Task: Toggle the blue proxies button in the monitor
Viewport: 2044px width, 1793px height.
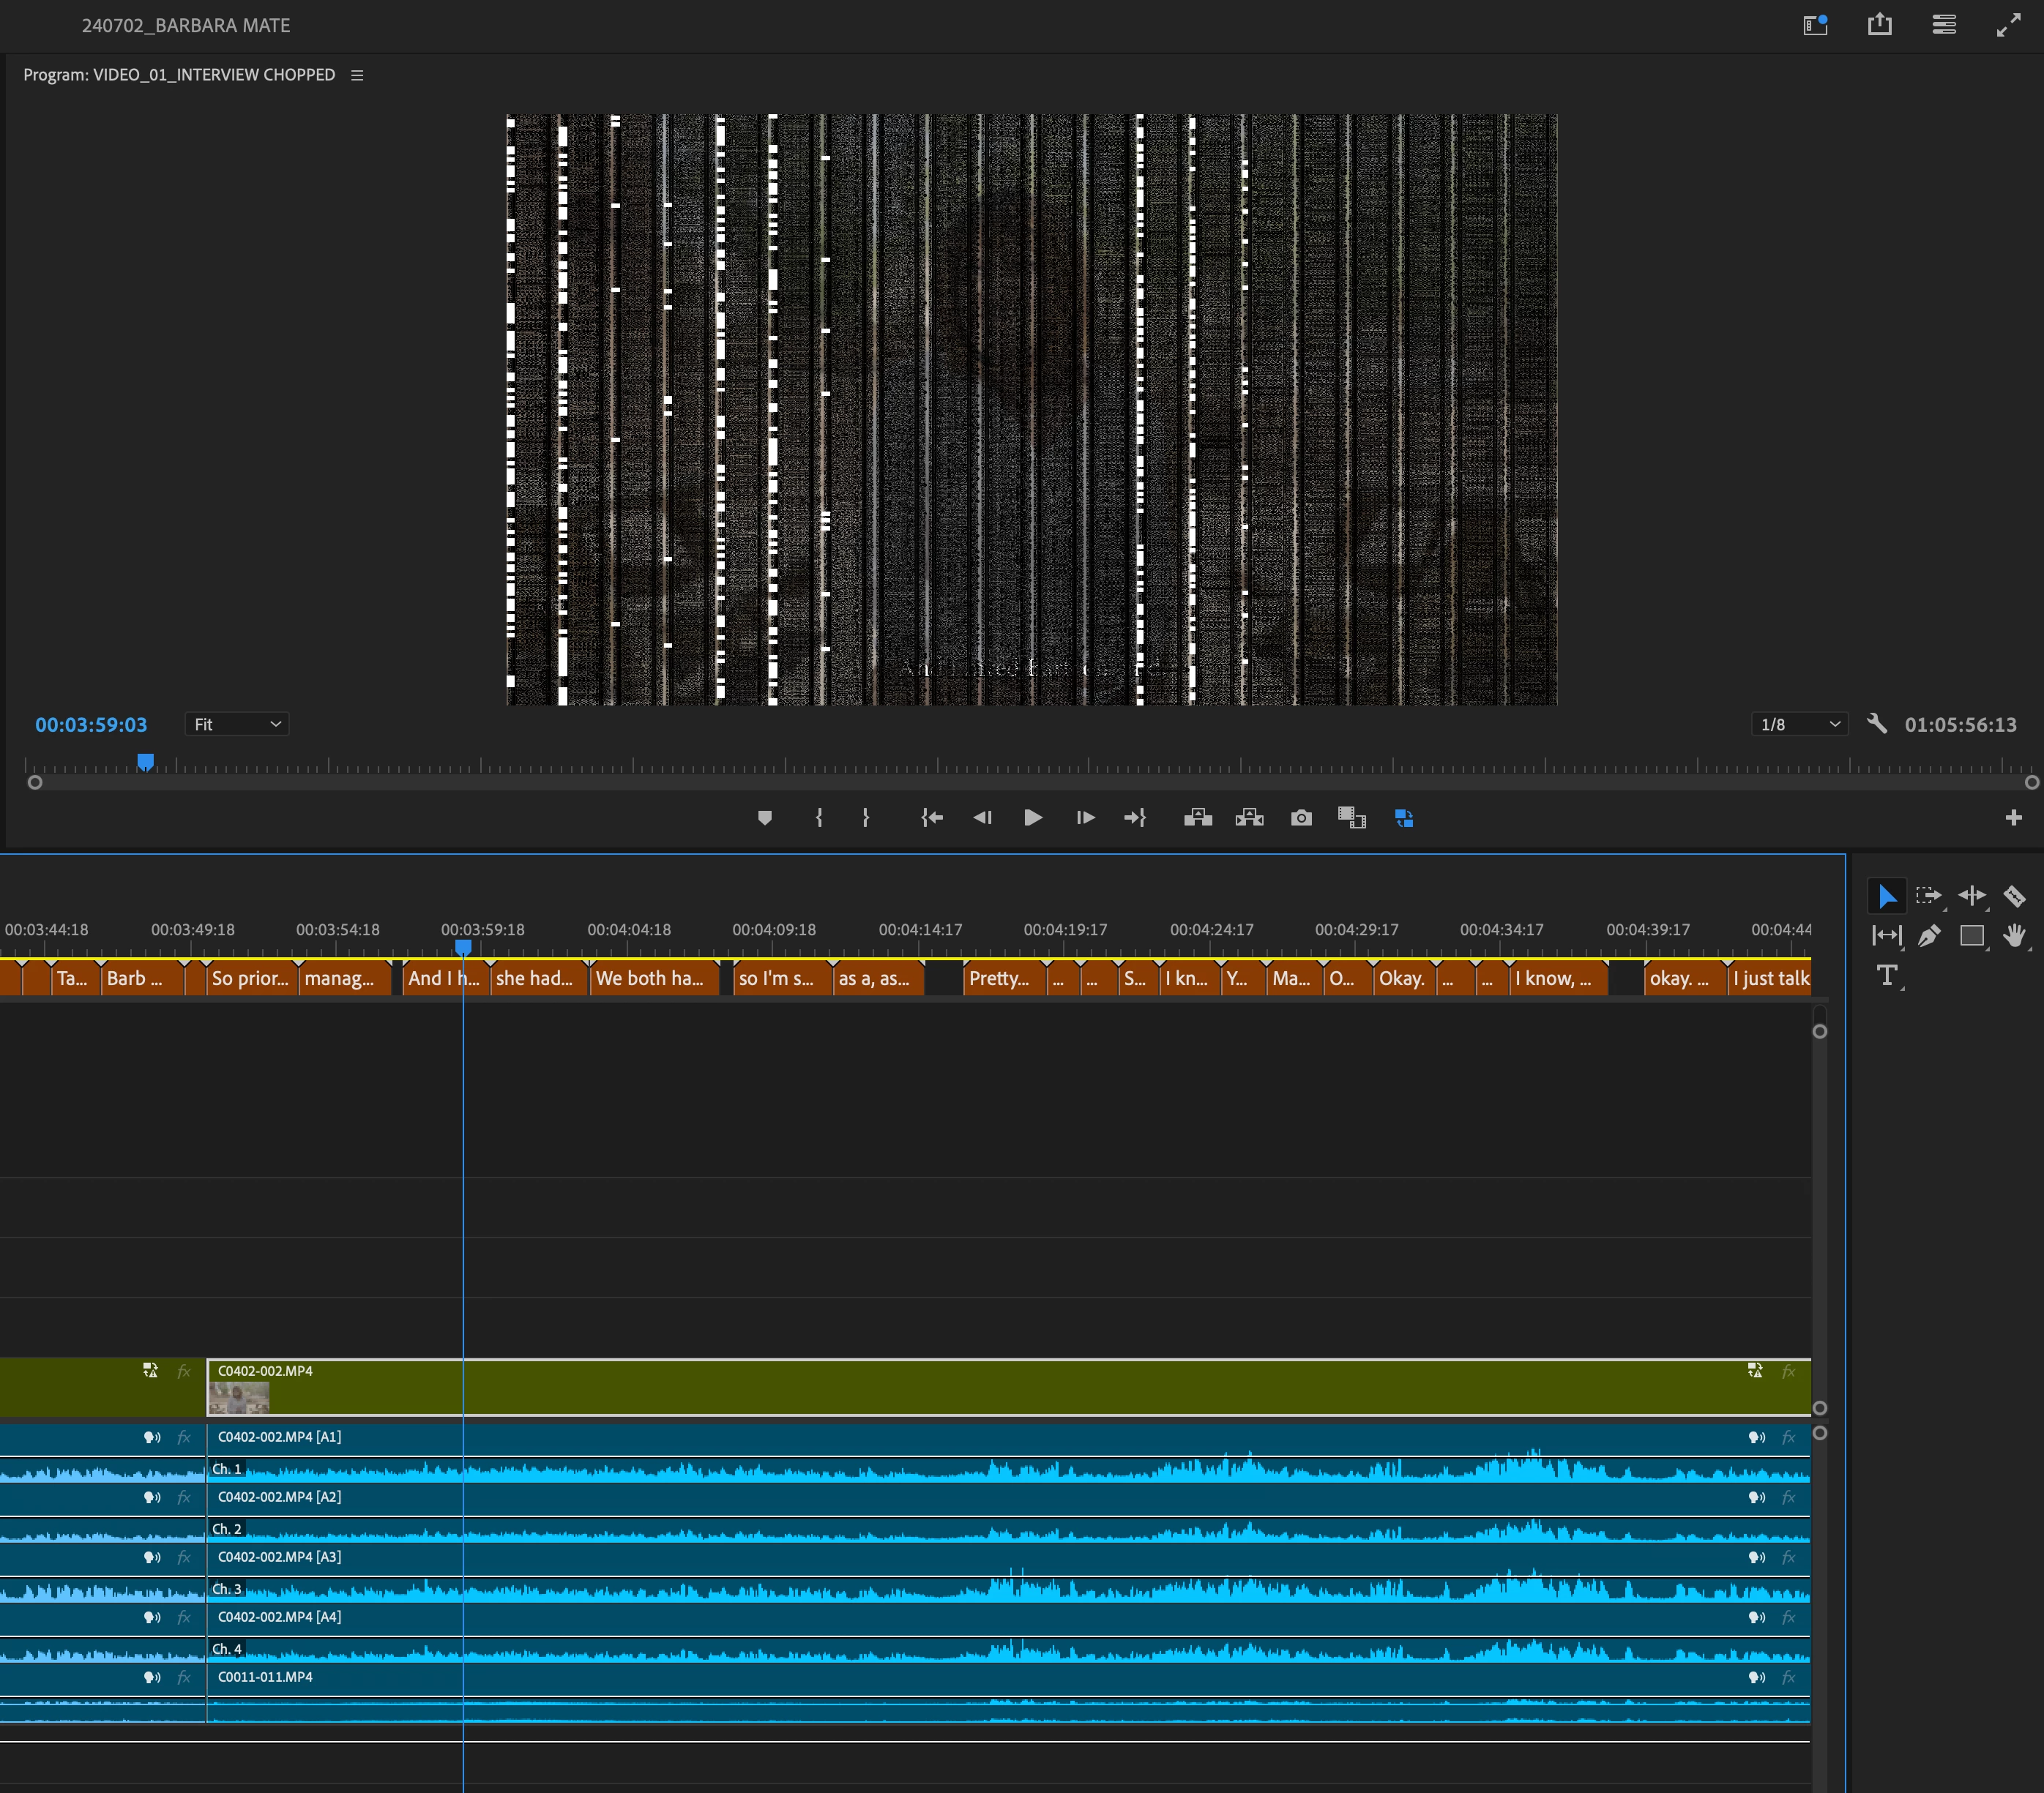Action: click(x=1404, y=818)
